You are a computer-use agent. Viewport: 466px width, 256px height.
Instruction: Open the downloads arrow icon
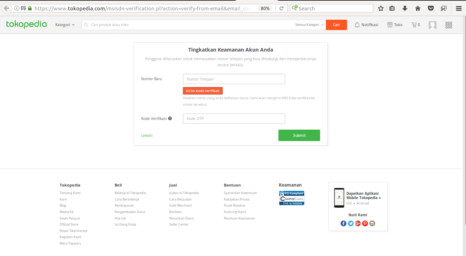tap(405, 8)
